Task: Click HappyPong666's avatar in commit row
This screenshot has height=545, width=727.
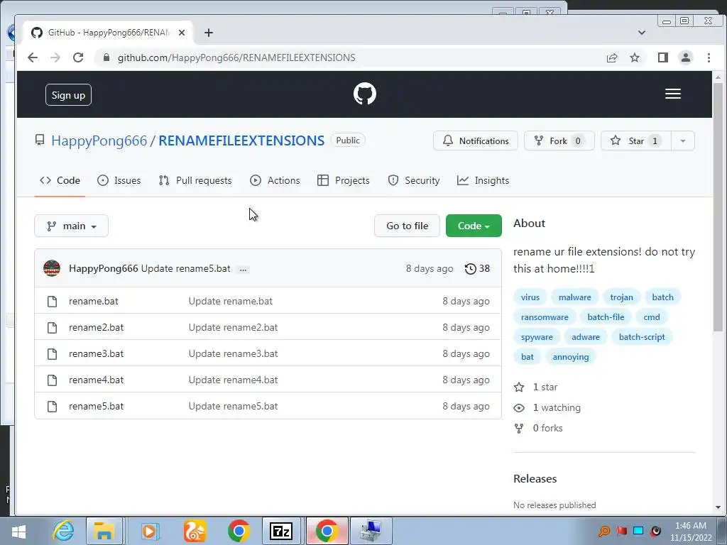Action: 51,268
